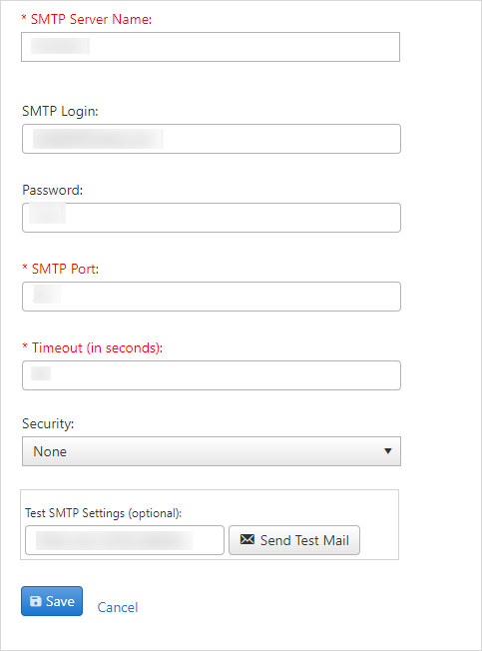Viewport: 482px width, 651px height.
Task: Click the SMTP Port required label
Action: coord(61,269)
